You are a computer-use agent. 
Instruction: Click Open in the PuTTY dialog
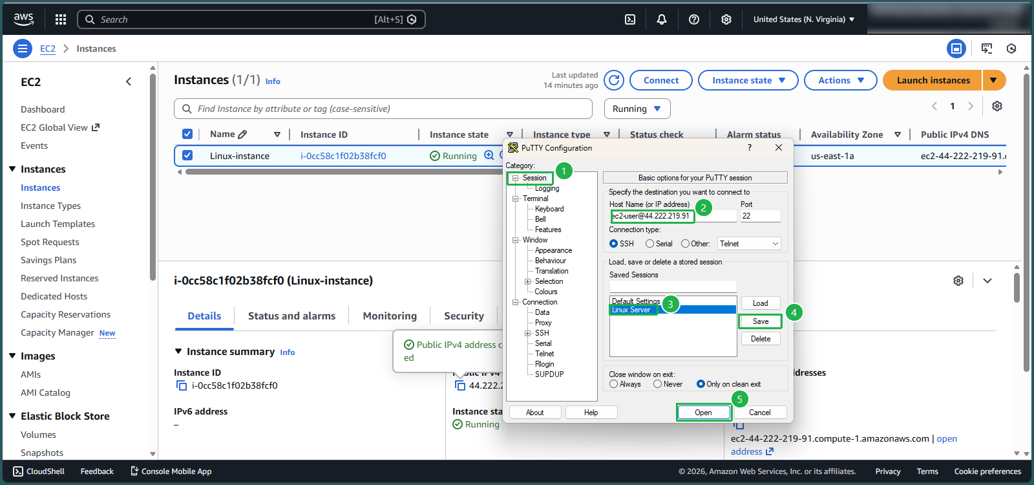tap(703, 413)
